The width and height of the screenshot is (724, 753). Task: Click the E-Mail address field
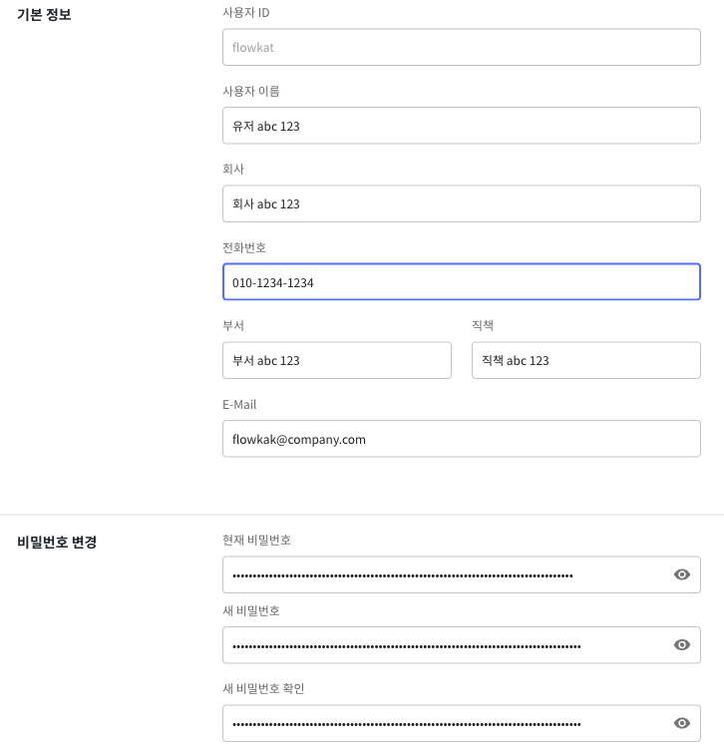tap(461, 439)
